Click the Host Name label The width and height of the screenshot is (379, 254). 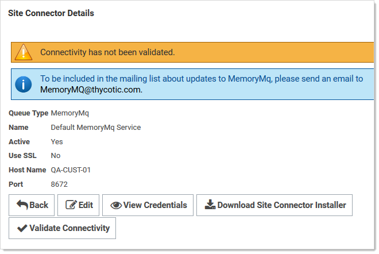pyautogui.click(x=27, y=170)
